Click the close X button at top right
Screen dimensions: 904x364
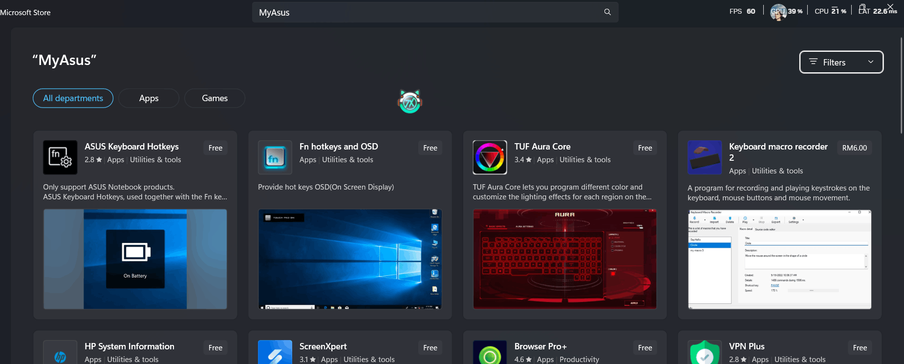[x=890, y=6]
